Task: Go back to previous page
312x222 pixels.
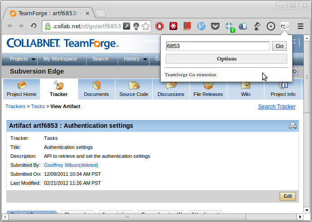Action: 9,26
